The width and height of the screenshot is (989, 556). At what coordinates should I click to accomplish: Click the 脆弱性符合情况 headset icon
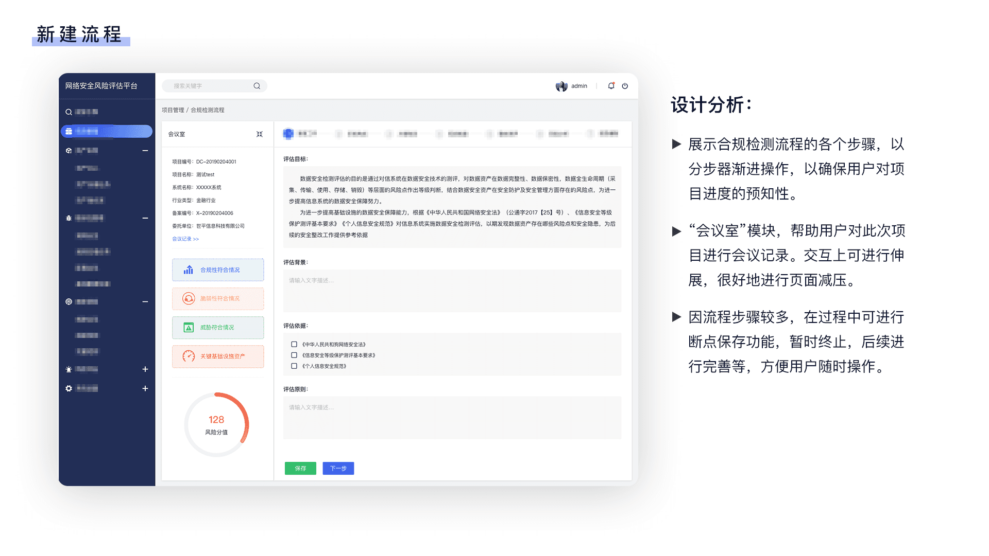[x=189, y=299]
